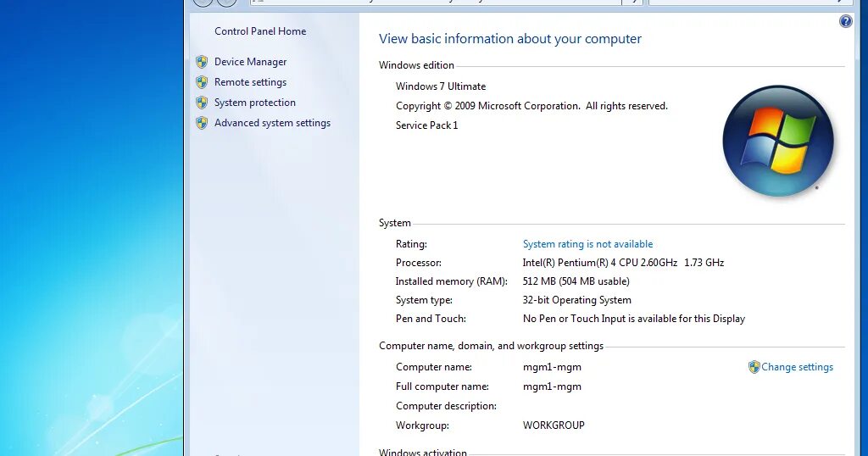Image resolution: width=868 pixels, height=456 pixels.
Task: Open System protection
Action: (x=254, y=103)
